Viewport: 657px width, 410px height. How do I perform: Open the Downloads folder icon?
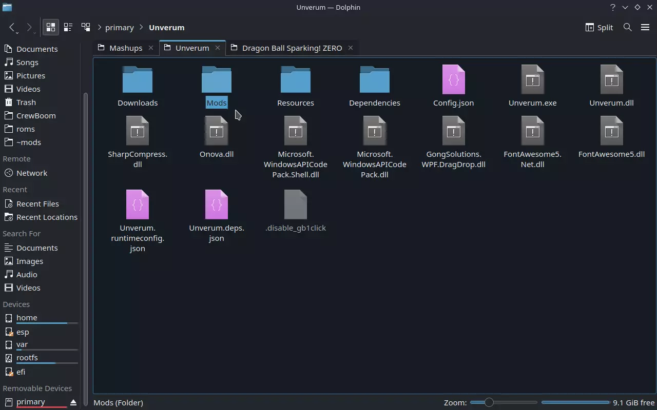138,80
